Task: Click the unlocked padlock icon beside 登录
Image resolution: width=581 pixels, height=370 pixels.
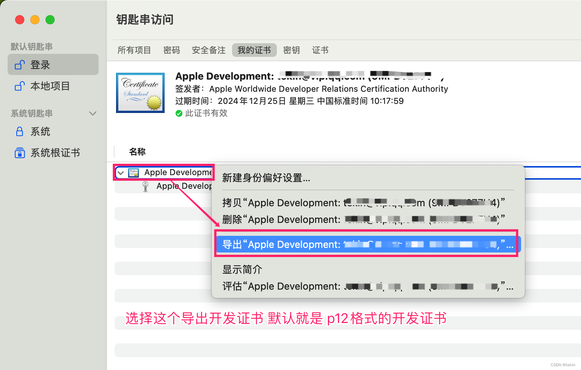Action: pyautogui.click(x=20, y=65)
